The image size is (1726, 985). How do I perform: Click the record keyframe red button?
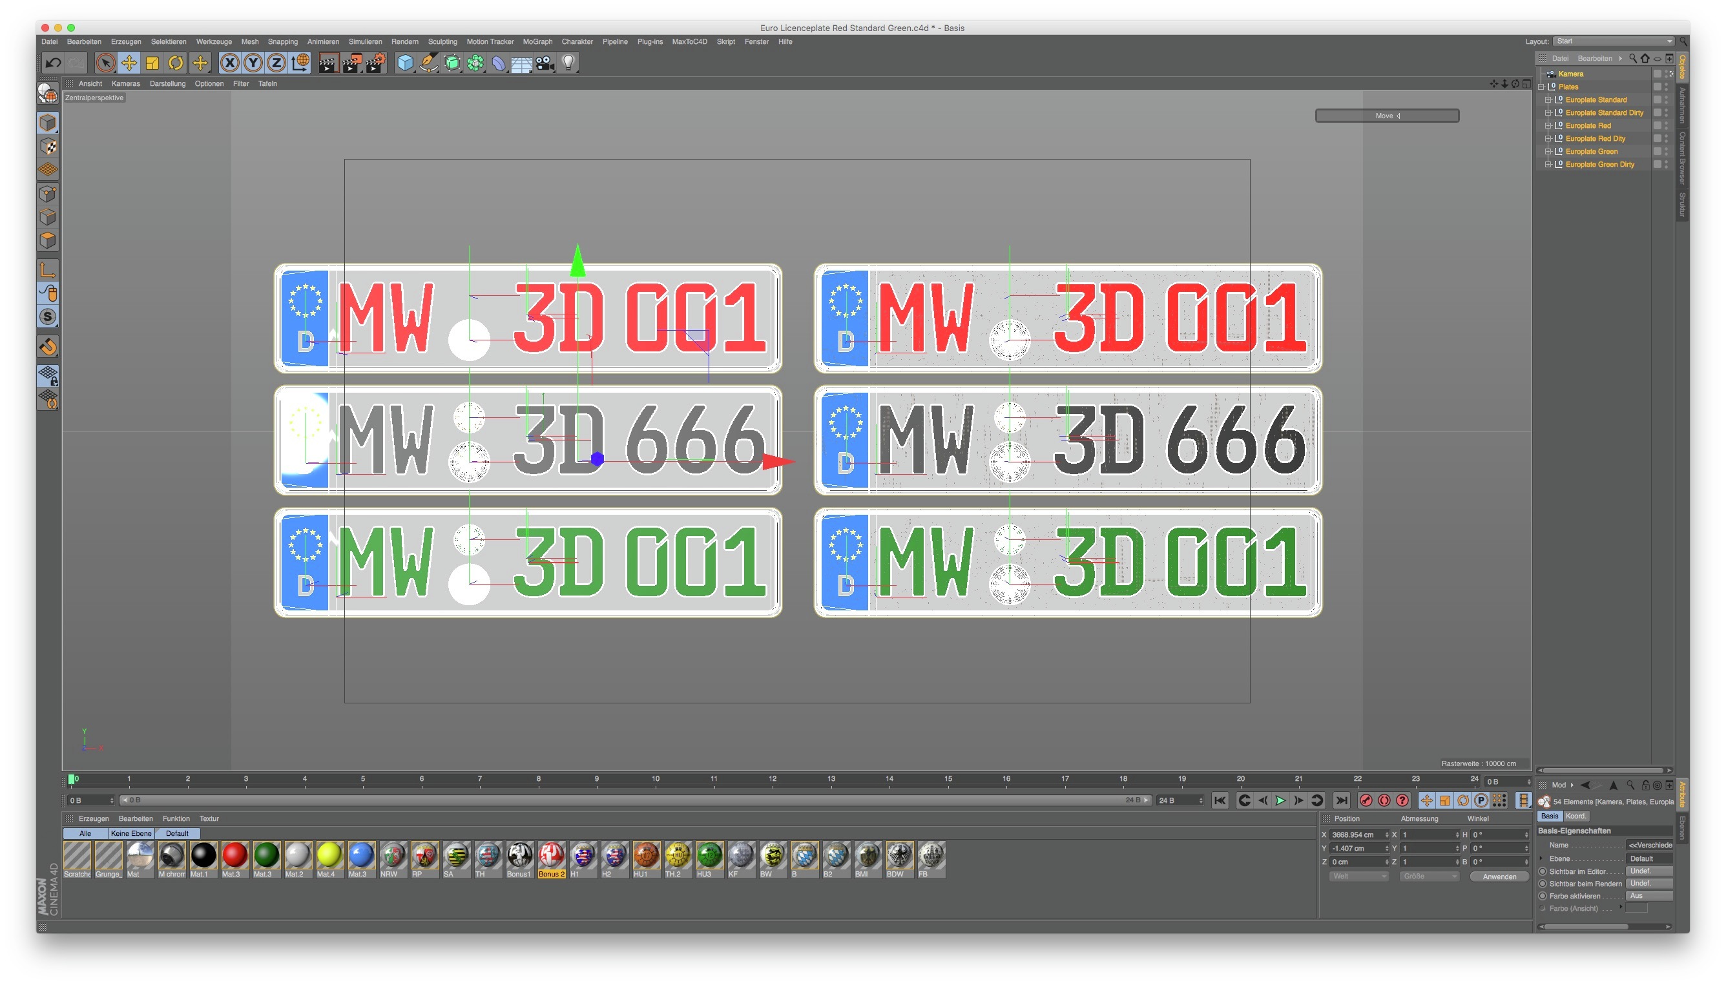[x=1366, y=800]
